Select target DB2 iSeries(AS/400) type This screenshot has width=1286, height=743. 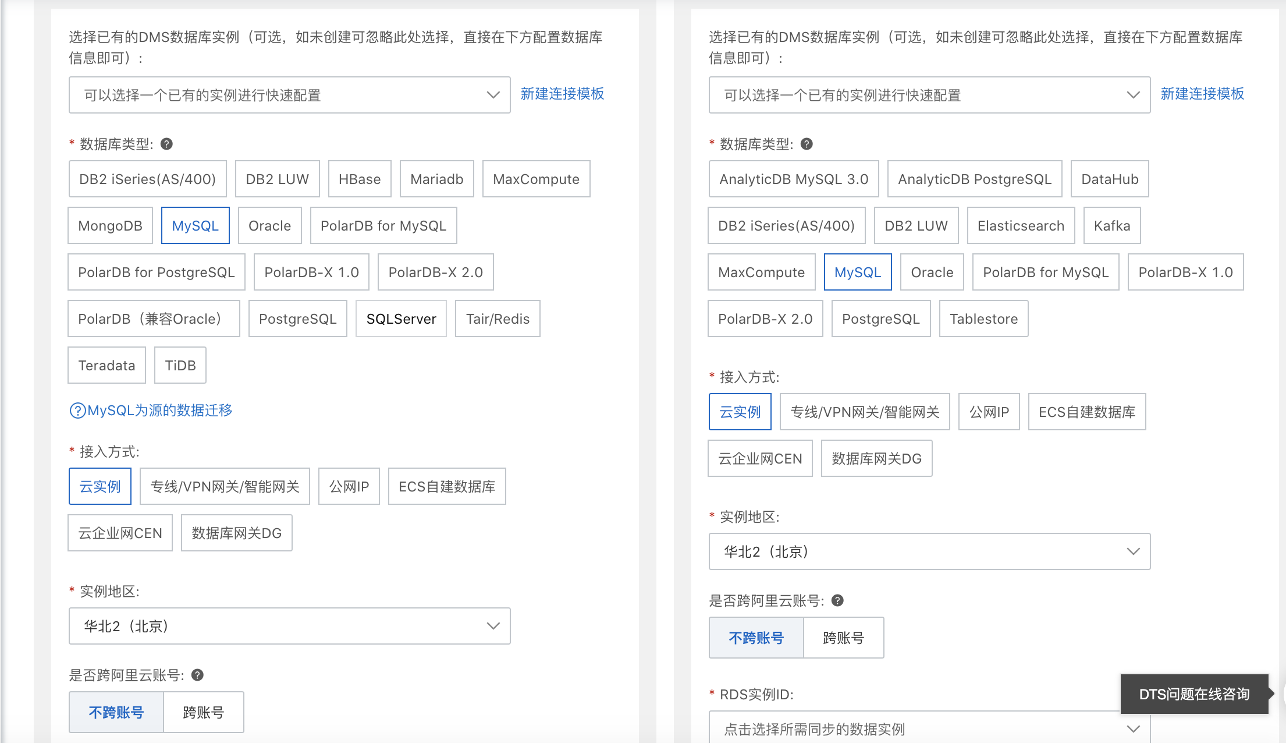pyautogui.click(x=787, y=225)
